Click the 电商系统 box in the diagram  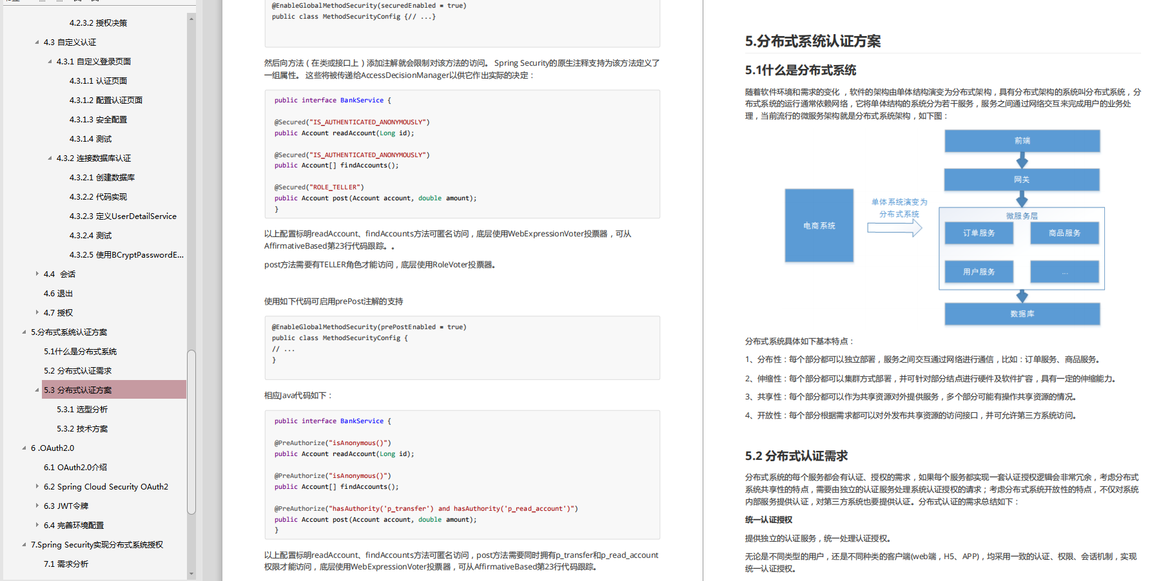click(x=819, y=225)
